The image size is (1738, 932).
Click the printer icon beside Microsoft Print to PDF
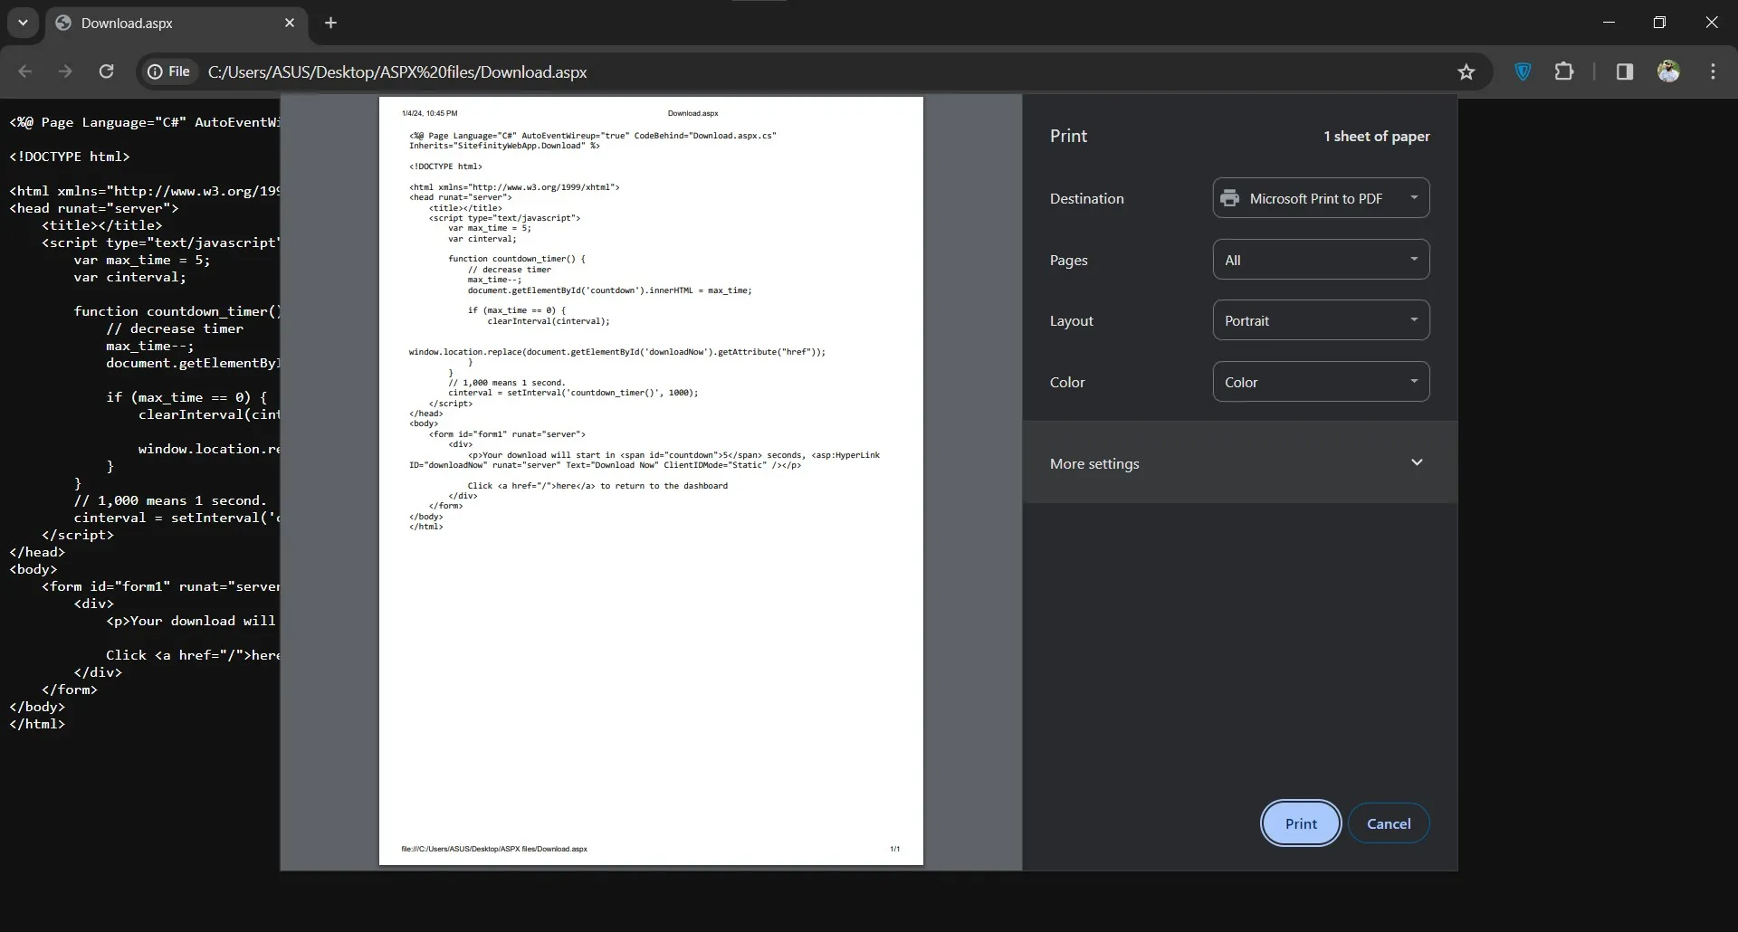pos(1229,197)
